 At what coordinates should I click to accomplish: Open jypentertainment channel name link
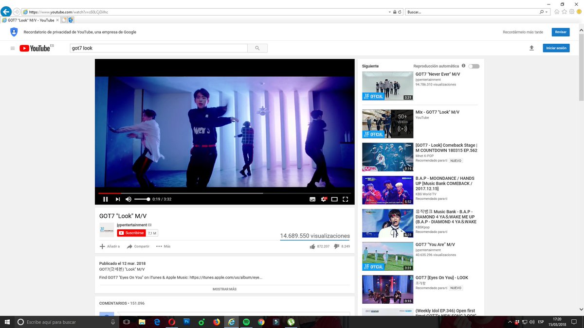pos(132,225)
